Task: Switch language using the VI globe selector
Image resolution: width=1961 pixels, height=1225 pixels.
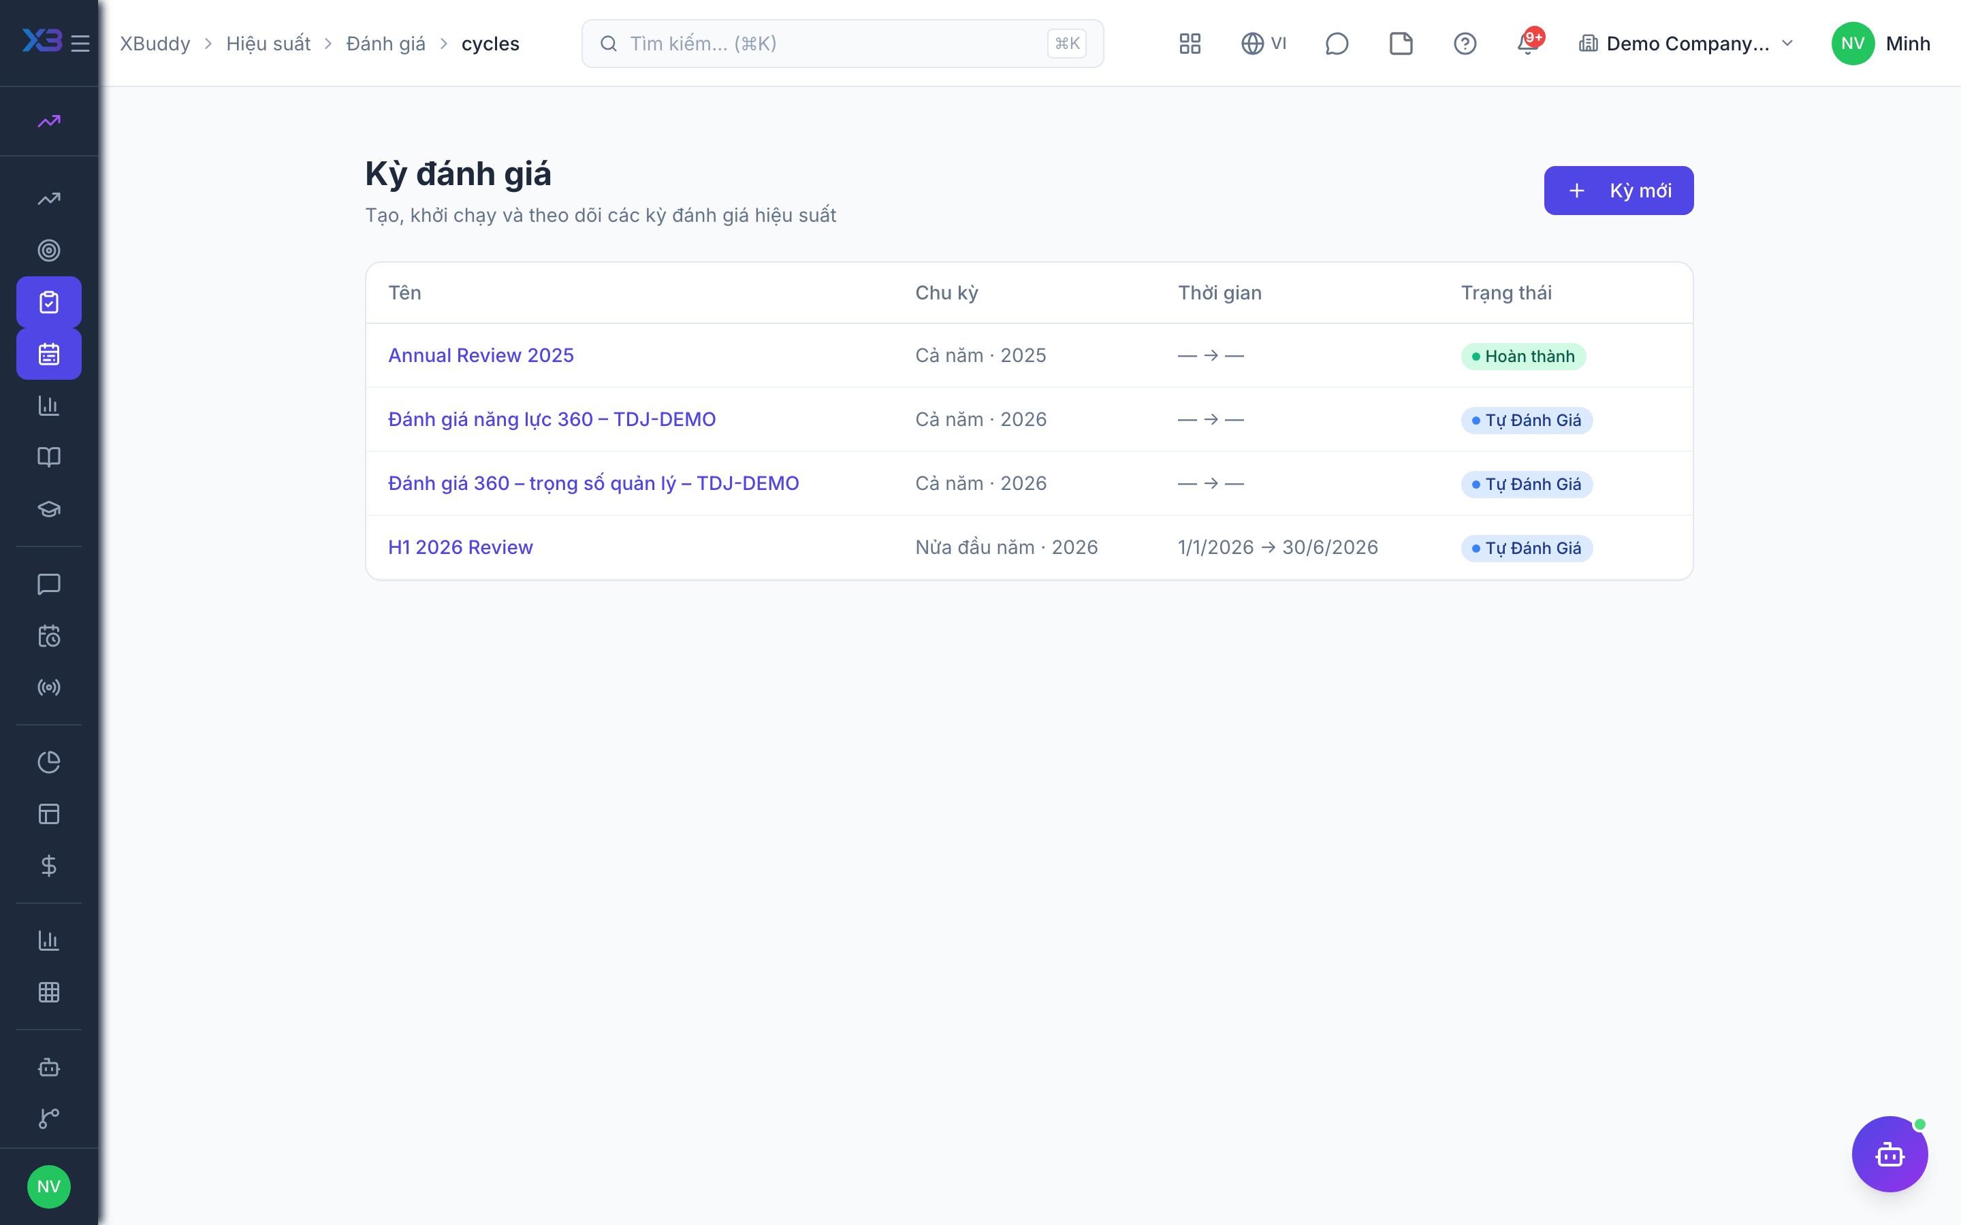Action: coord(1263,43)
